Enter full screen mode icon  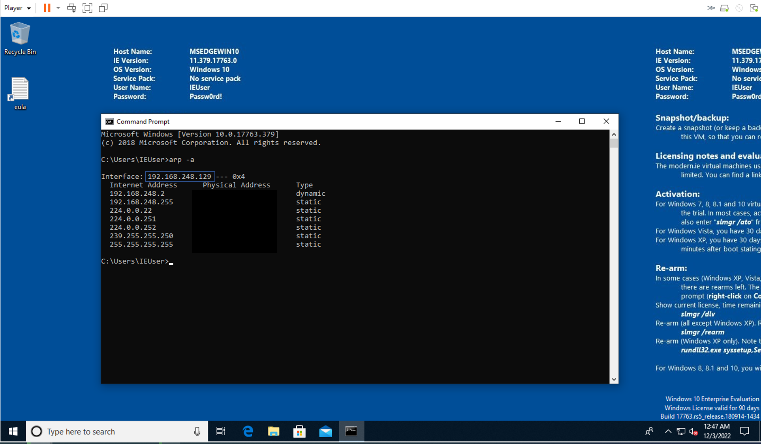tap(87, 8)
